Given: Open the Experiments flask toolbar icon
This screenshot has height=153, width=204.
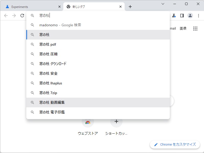Looking at the screenshot, I should pos(174,16).
